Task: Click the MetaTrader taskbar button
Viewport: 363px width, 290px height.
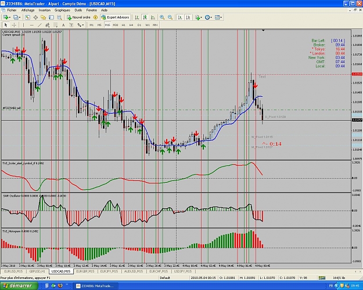Action: click(x=96, y=286)
